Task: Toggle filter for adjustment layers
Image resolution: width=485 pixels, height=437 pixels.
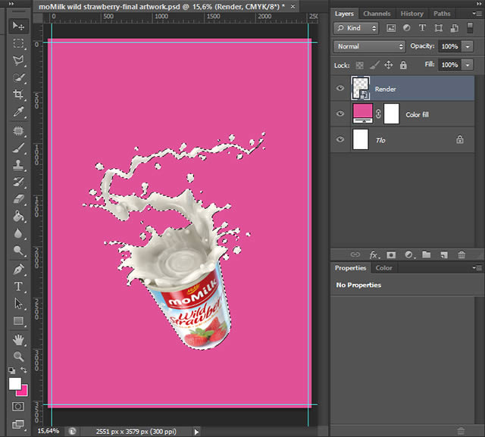Action: [x=407, y=28]
